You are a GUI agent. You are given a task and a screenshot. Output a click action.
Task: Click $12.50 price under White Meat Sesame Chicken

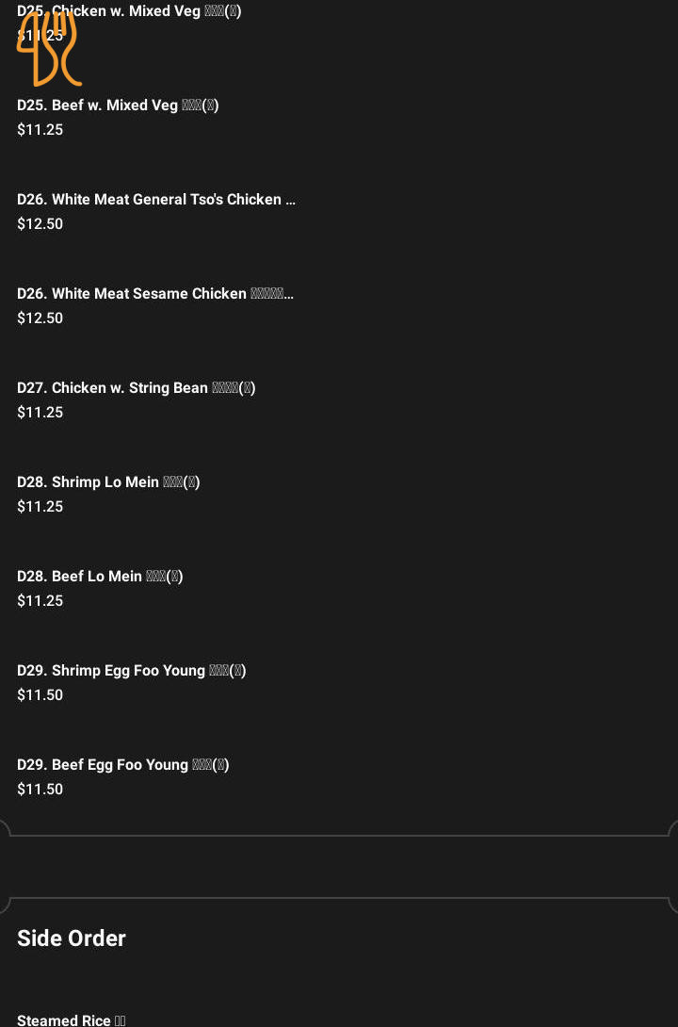click(x=40, y=318)
